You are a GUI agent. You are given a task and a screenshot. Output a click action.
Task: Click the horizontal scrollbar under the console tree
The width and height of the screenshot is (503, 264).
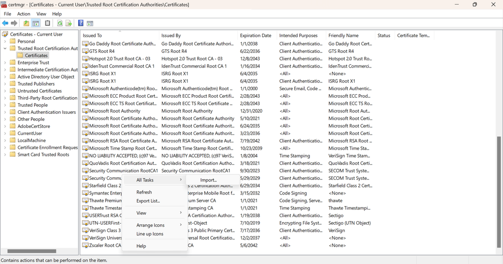pyautogui.click(x=32, y=251)
